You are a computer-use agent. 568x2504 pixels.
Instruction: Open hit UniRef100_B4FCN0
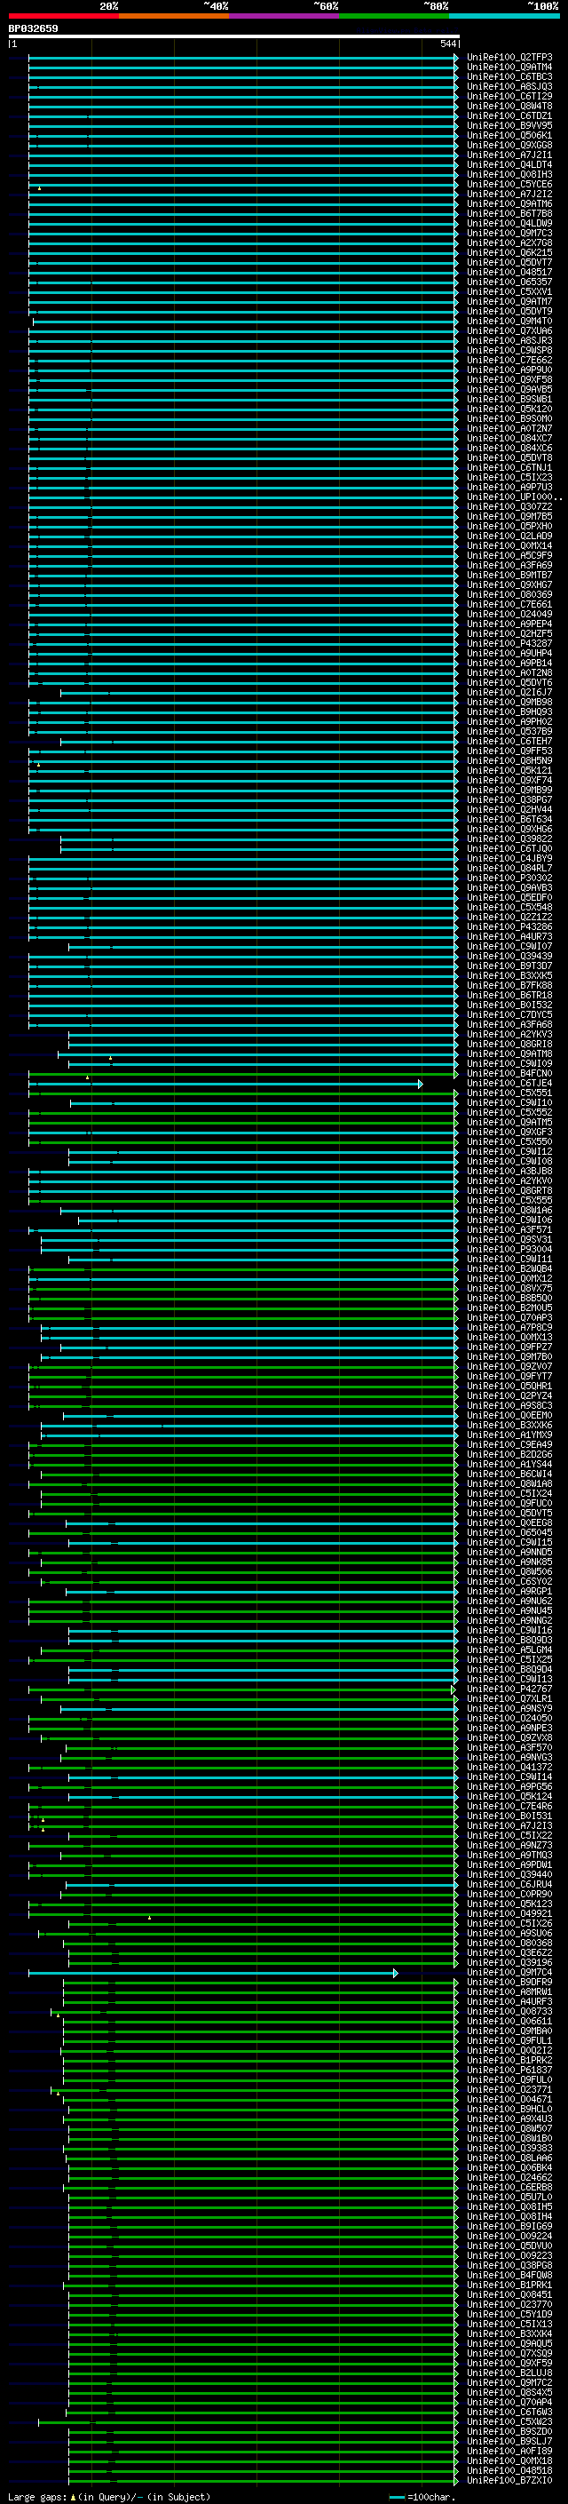tap(509, 1073)
